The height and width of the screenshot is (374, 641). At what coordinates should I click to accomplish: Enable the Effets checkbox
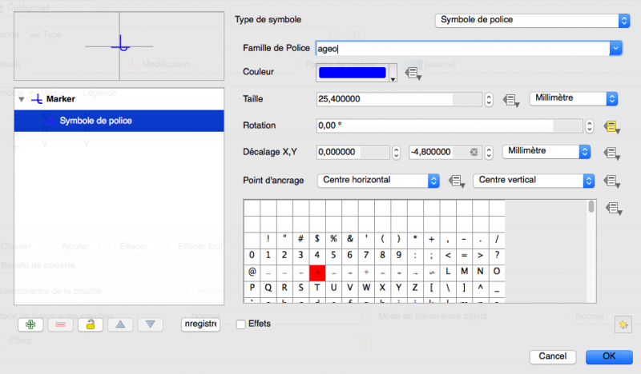[241, 324]
